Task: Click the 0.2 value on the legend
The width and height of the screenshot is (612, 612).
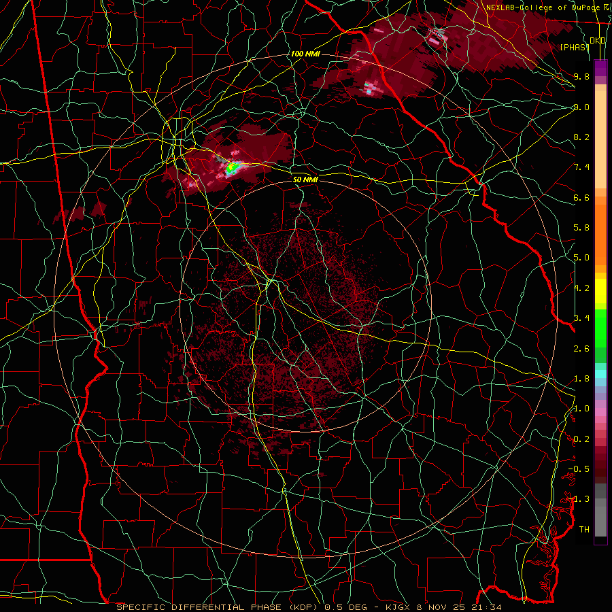Action: point(581,439)
